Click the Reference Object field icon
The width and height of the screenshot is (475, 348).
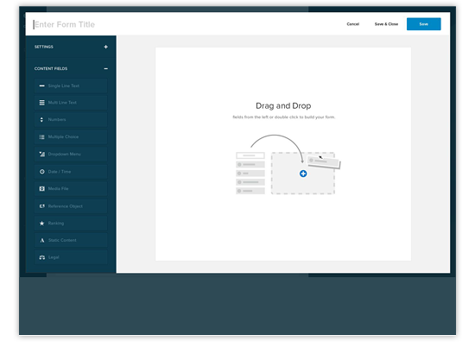click(x=41, y=206)
